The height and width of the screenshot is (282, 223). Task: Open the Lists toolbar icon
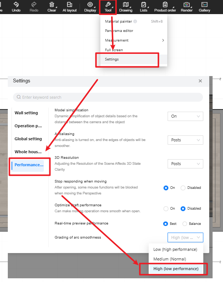(x=143, y=5)
